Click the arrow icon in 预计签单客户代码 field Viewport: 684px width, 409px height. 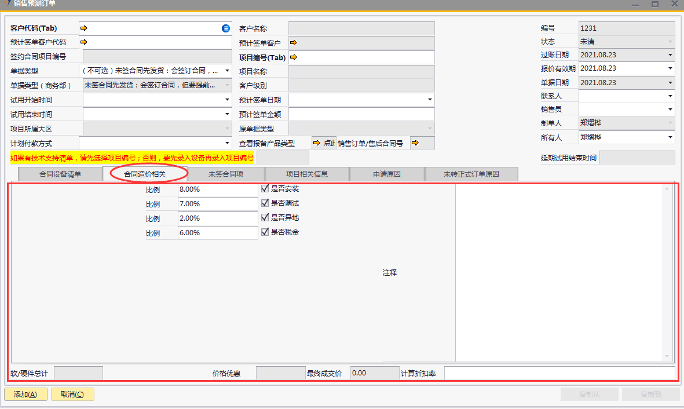point(83,42)
